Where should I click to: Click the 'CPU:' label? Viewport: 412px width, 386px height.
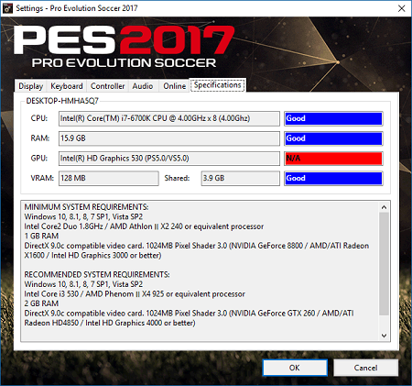[x=39, y=118]
